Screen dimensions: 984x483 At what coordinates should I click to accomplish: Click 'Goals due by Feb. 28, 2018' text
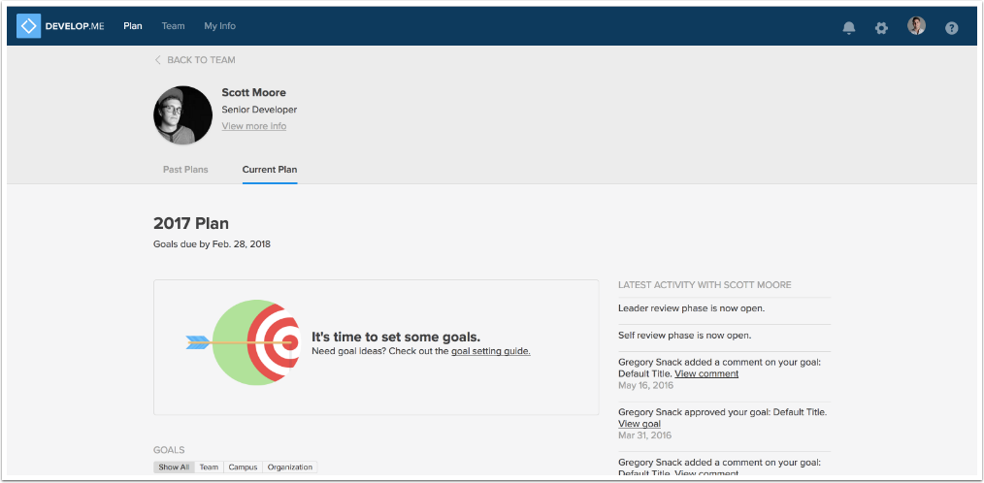pyautogui.click(x=213, y=244)
